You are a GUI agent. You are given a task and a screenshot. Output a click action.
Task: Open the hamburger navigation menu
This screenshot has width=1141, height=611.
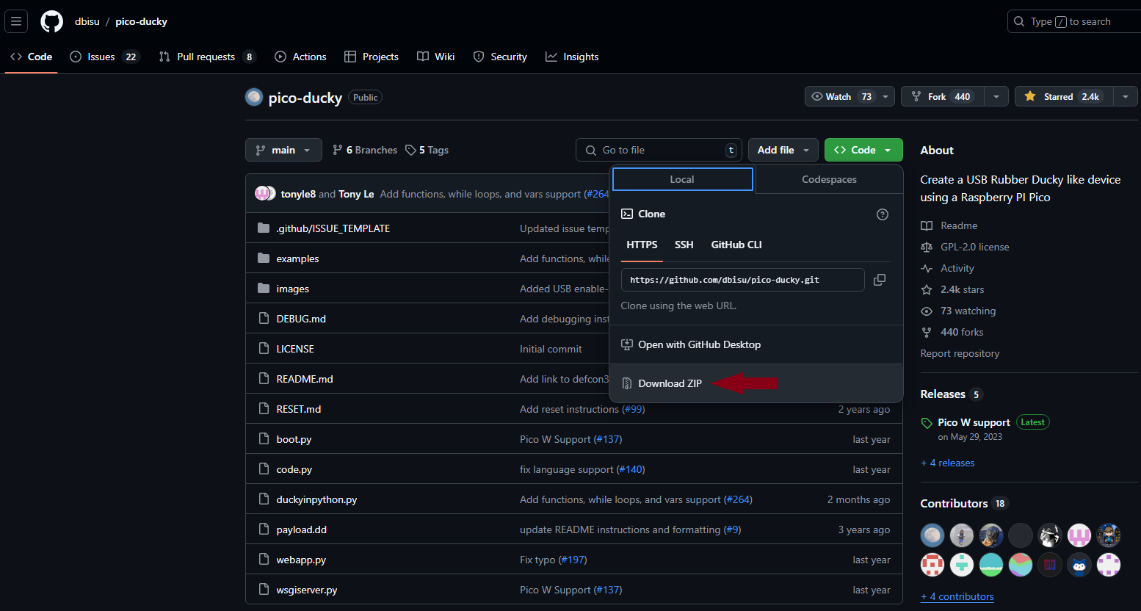pos(16,21)
